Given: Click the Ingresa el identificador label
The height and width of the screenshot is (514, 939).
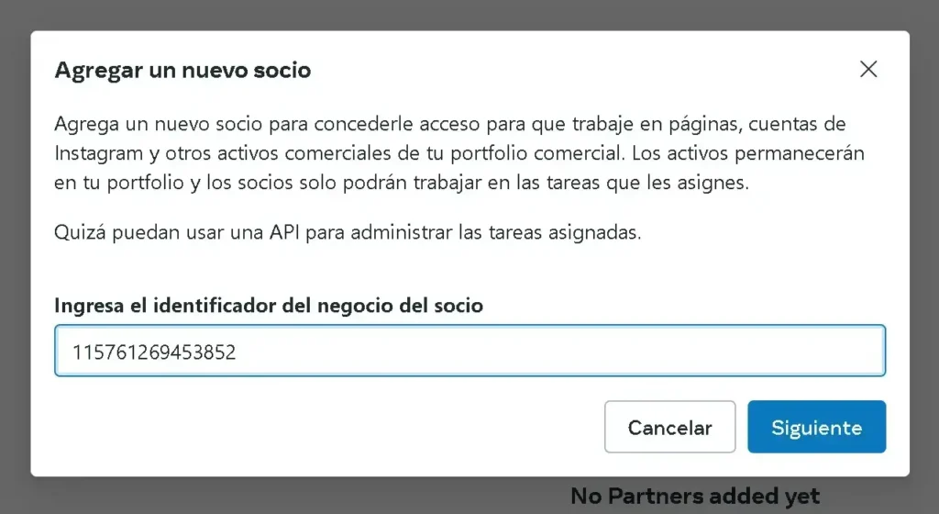Looking at the screenshot, I should [x=269, y=306].
